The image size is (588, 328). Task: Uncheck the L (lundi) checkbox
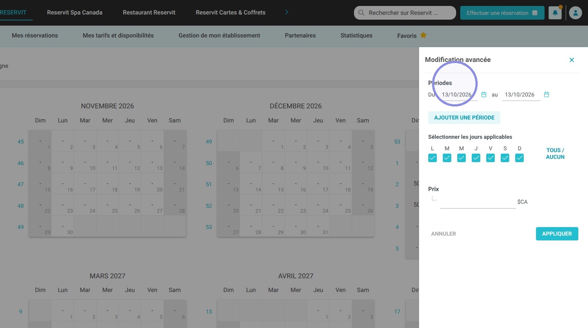tap(432, 158)
